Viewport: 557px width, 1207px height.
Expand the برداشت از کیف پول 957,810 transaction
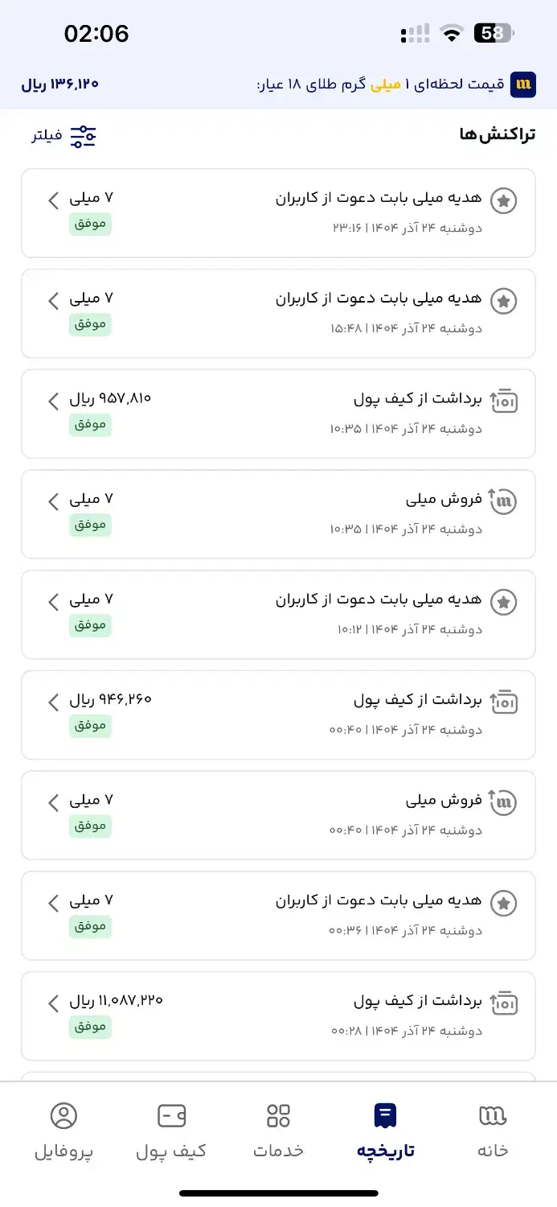click(x=52, y=401)
